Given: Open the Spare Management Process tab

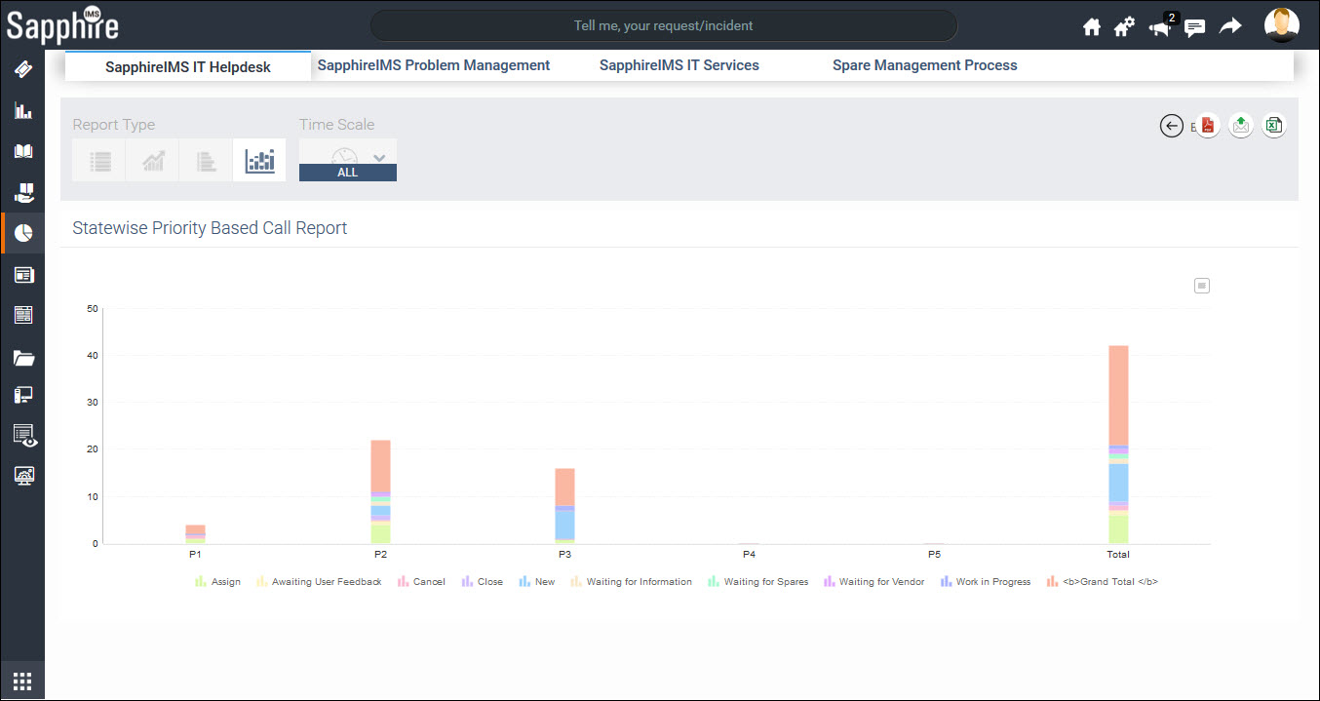Looking at the screenshot, I should coord(924,64).
